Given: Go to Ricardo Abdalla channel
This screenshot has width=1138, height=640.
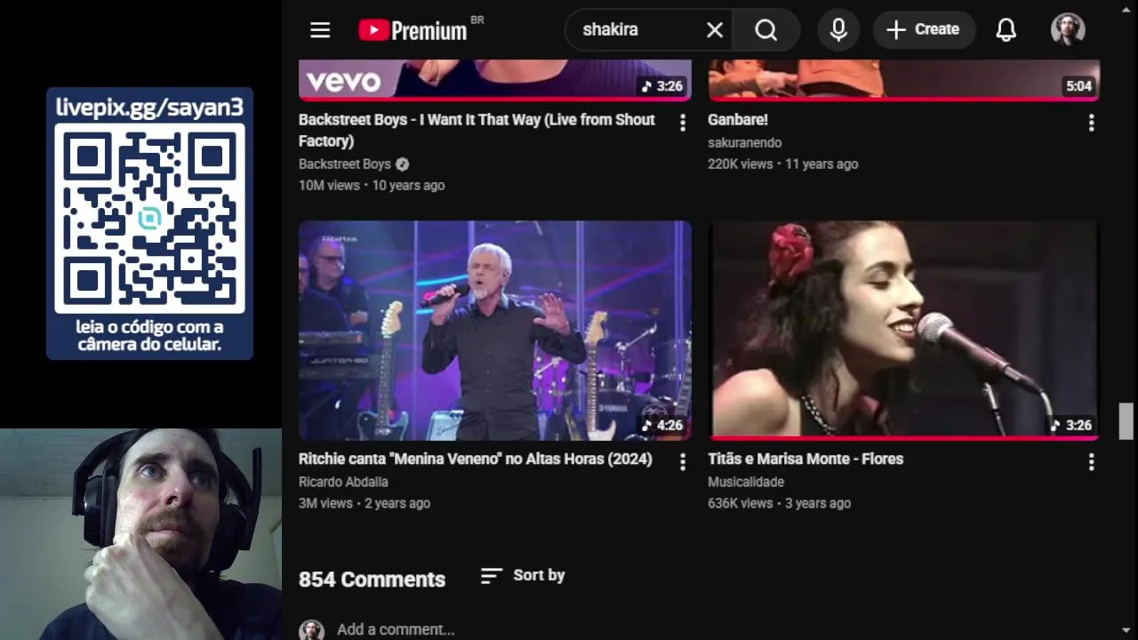Looking at the screenshot, I should (x=343, y=482).
